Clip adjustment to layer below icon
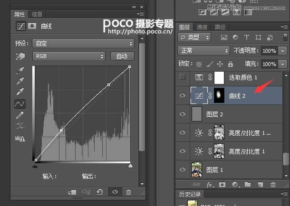 coord(72,192)
